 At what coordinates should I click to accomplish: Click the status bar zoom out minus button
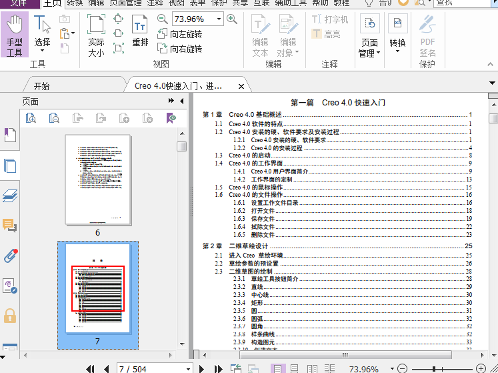[403, 369]
